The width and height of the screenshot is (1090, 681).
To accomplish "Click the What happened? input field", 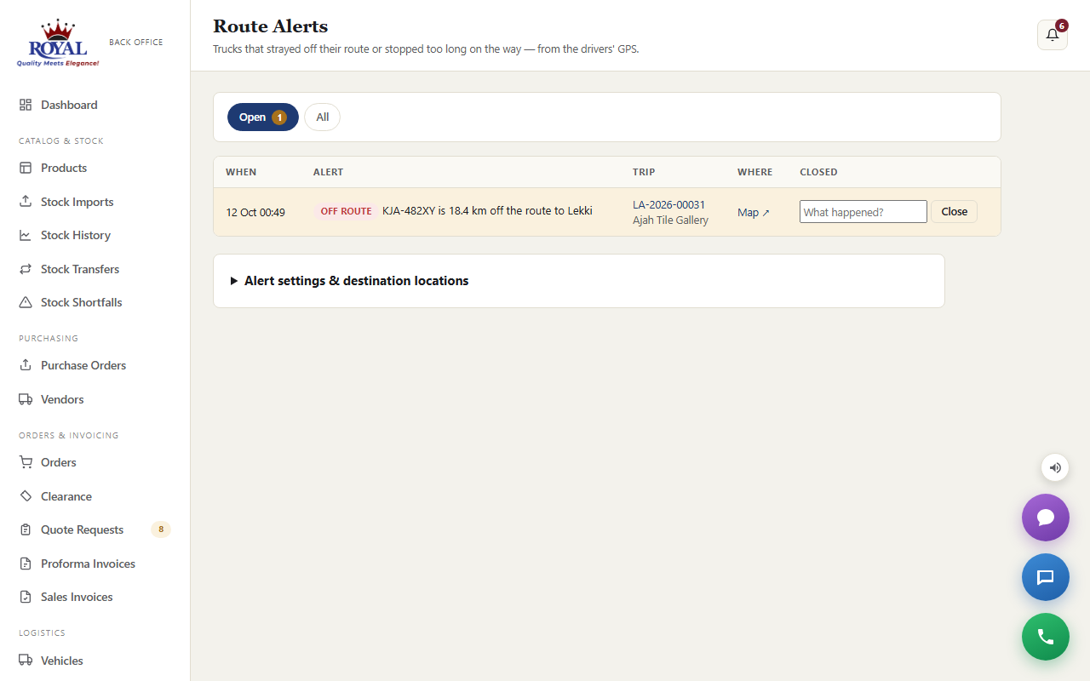I will pos(863,212).
